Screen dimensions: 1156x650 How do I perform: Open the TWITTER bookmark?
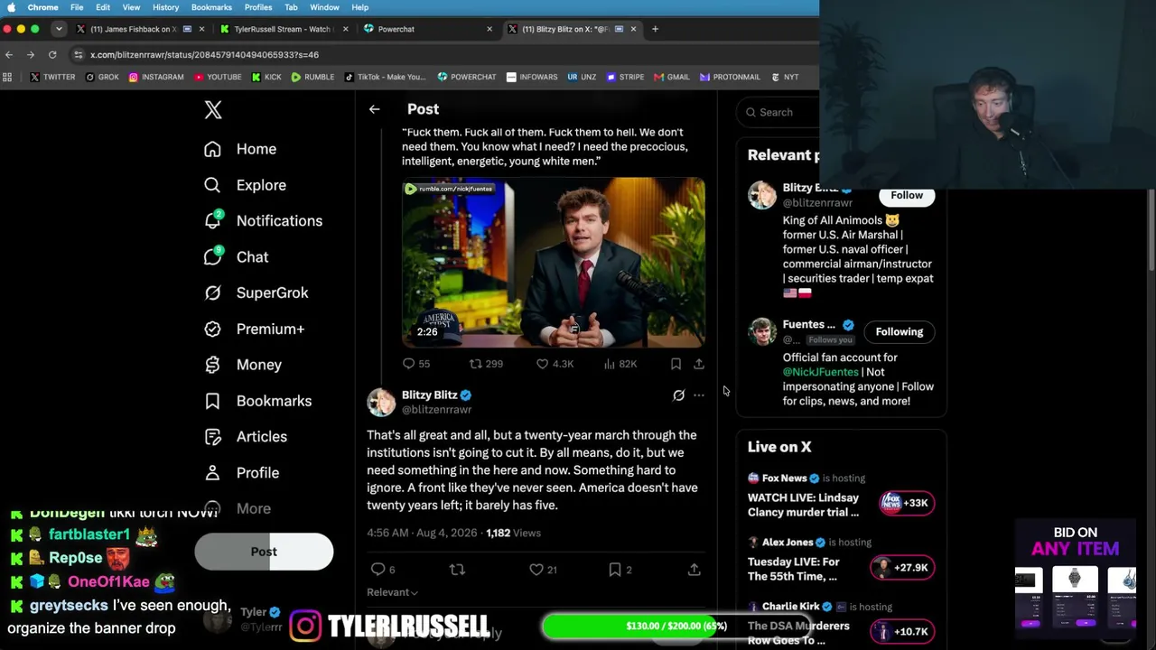pyautogui.click(x=52, y=78)
